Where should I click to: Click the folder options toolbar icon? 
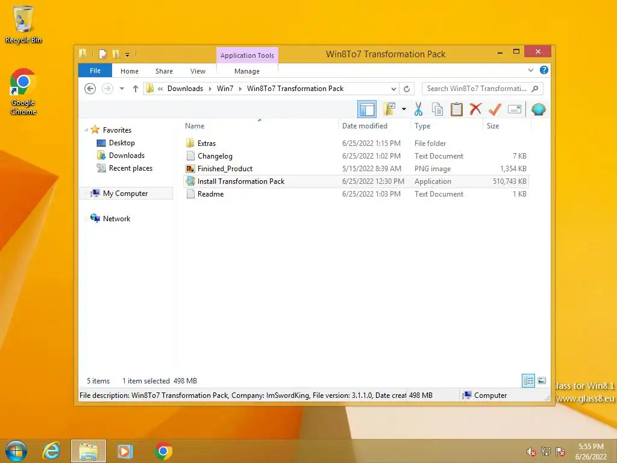[389, 109]
